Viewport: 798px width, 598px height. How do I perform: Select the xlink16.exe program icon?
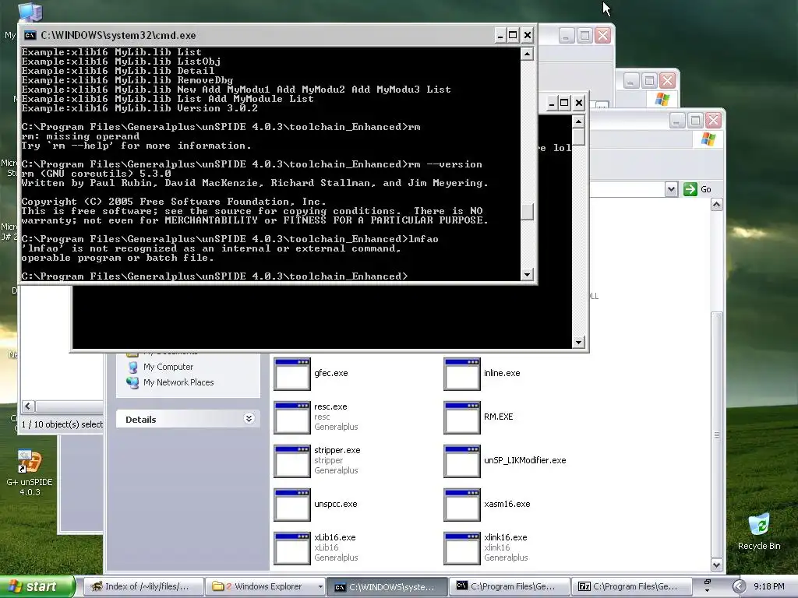click(461, 549)
